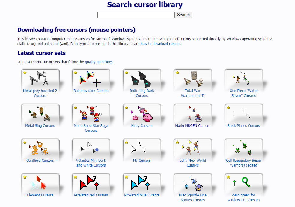The width and height of the screenshot is (295, 207).
Task: Click the Search button
Action: pos(183,15)
